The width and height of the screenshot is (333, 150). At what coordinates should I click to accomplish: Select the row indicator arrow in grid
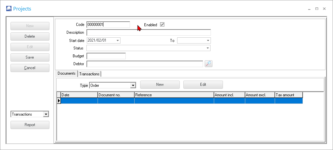click(59, 101)
